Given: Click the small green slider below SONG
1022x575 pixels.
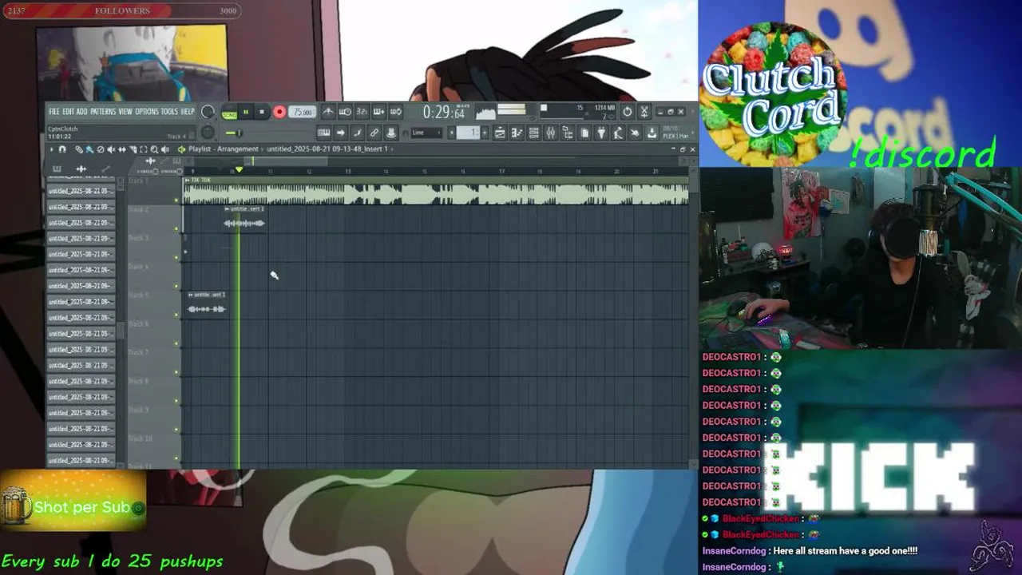Looking at the screenshot, I should 233,133.
